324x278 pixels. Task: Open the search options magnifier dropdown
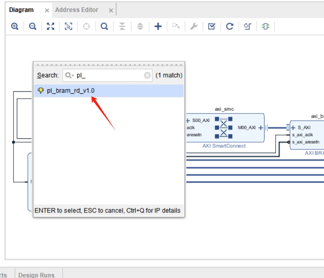tap(70, 75)
